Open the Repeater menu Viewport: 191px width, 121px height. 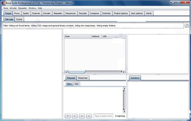pos(23,8)
